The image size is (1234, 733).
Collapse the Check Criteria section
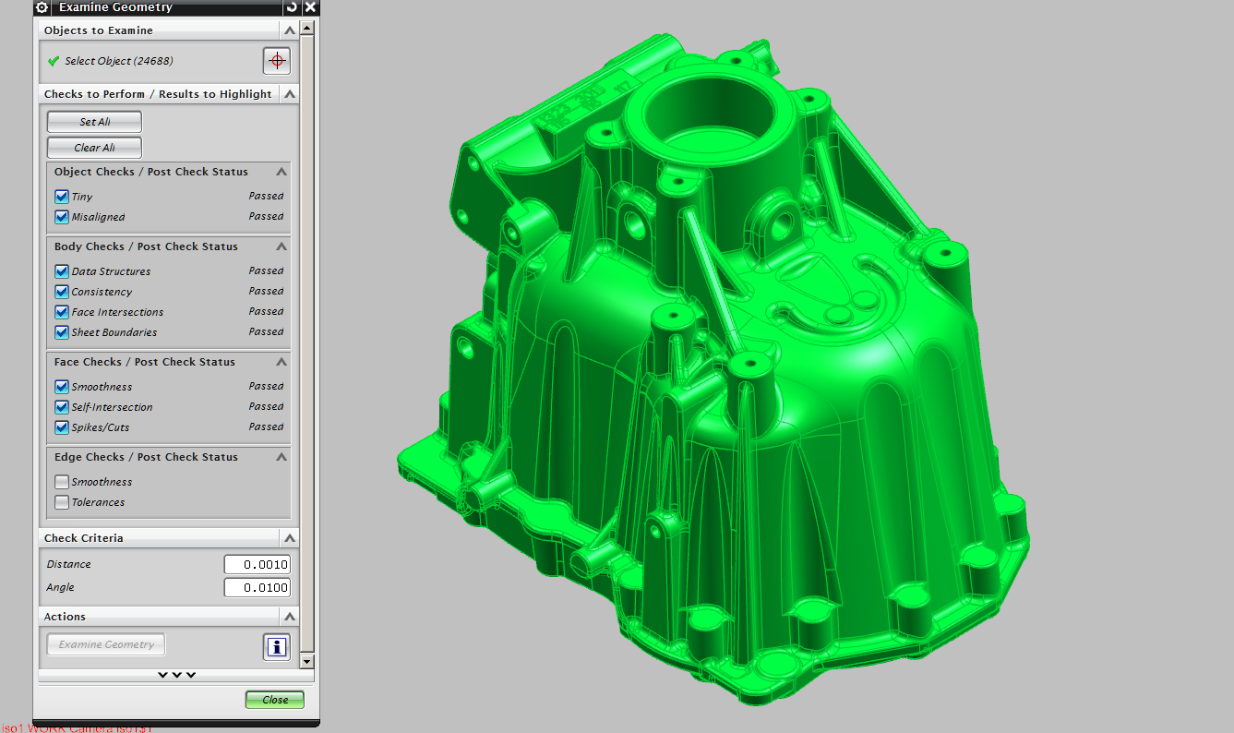[290, 538]
